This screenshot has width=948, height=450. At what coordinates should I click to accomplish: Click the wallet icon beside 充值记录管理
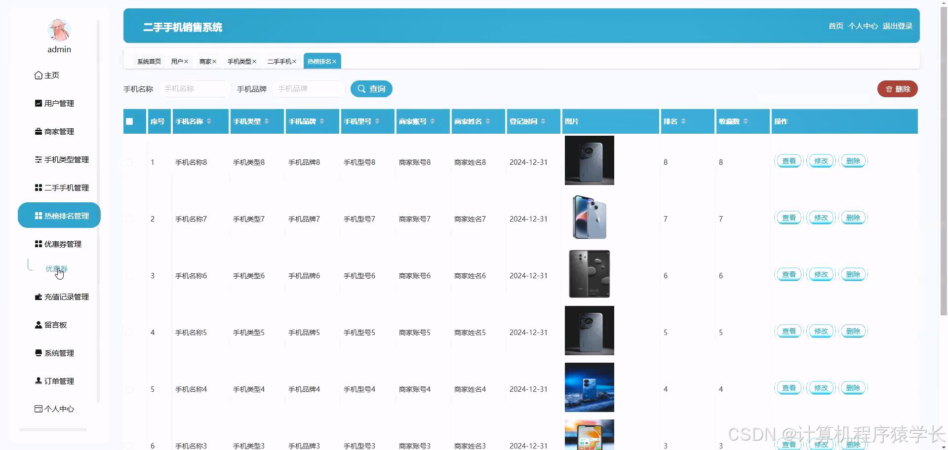(39, 297)
